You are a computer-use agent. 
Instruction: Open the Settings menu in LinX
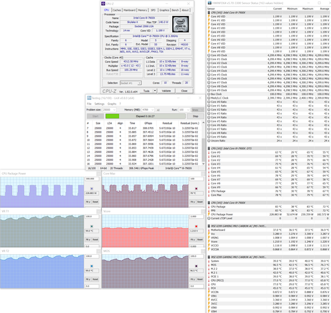tap(99, 104)
